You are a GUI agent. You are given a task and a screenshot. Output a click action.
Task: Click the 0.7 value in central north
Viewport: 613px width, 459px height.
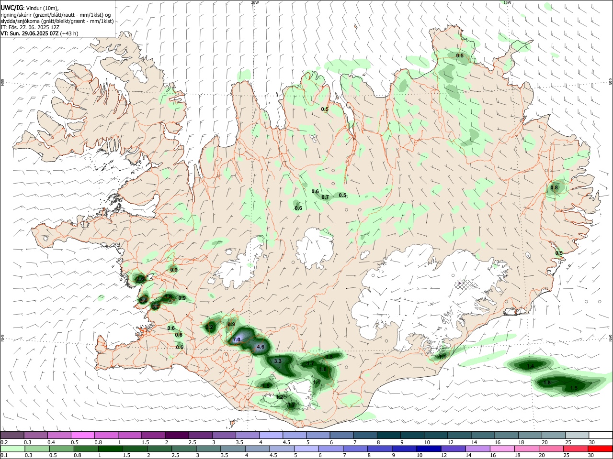click(x=325, y=197)
